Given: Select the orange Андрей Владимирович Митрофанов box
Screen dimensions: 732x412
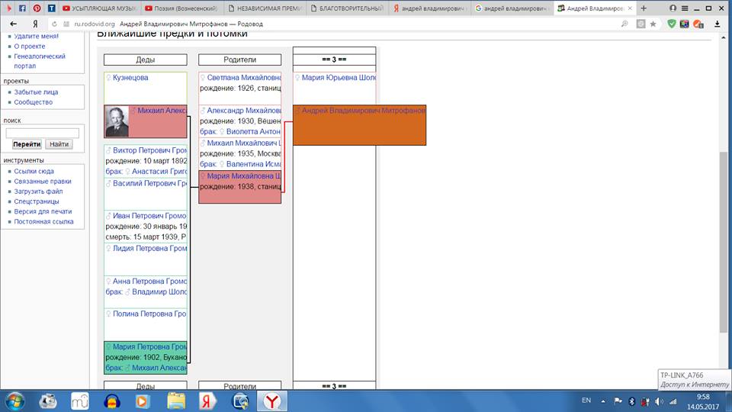Looking at the screenshot, I should tap(359, 125).
